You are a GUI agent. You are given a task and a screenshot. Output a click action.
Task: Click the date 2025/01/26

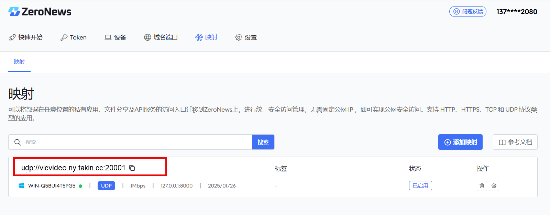pyautogui.click(x=222, y=186)
